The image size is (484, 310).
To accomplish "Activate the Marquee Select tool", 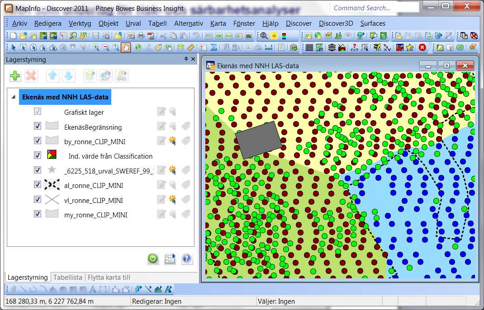I will pos(23,47).
